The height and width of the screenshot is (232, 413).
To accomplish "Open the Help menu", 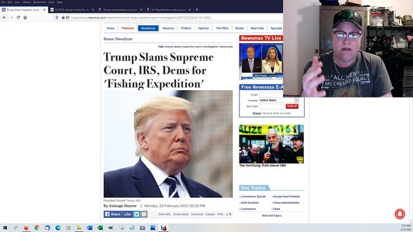I will click(60, 2).
